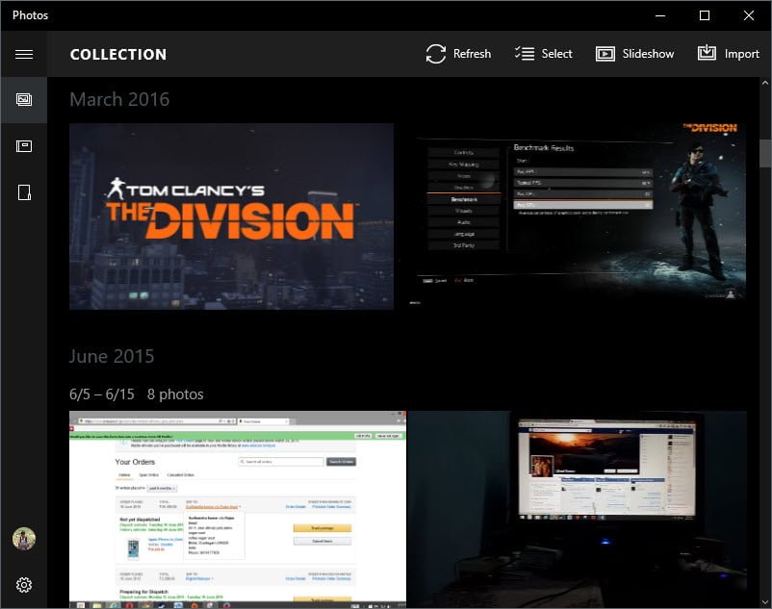Open Settings with the gear icon
772x609 pixels.
click(x=23, y=585)
